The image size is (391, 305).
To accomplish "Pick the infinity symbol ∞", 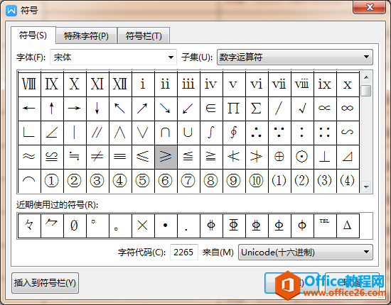I will pyautogui.click(x=348, y=109).
